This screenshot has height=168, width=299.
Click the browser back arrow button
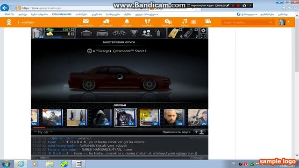[5, 8]
